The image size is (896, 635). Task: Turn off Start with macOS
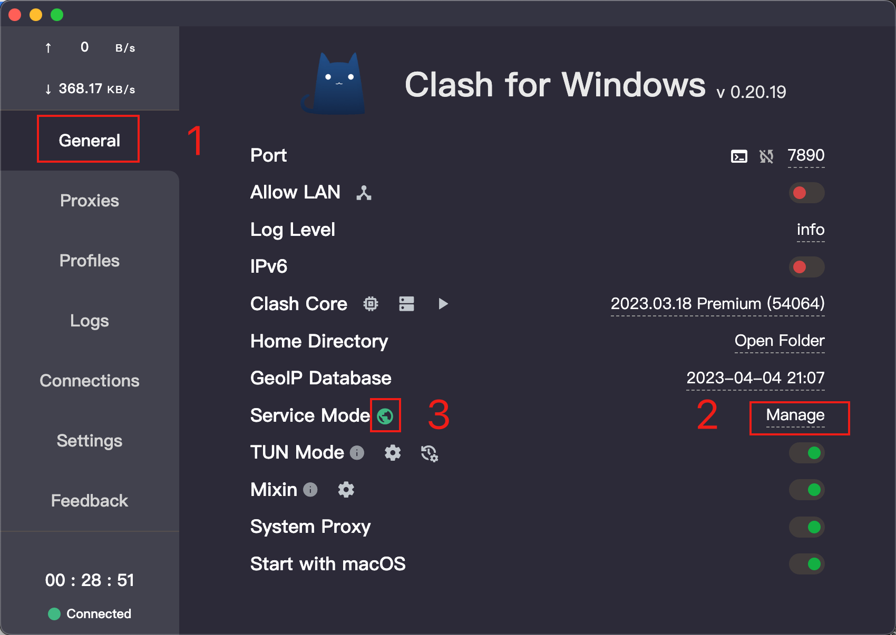pos(806,564)
